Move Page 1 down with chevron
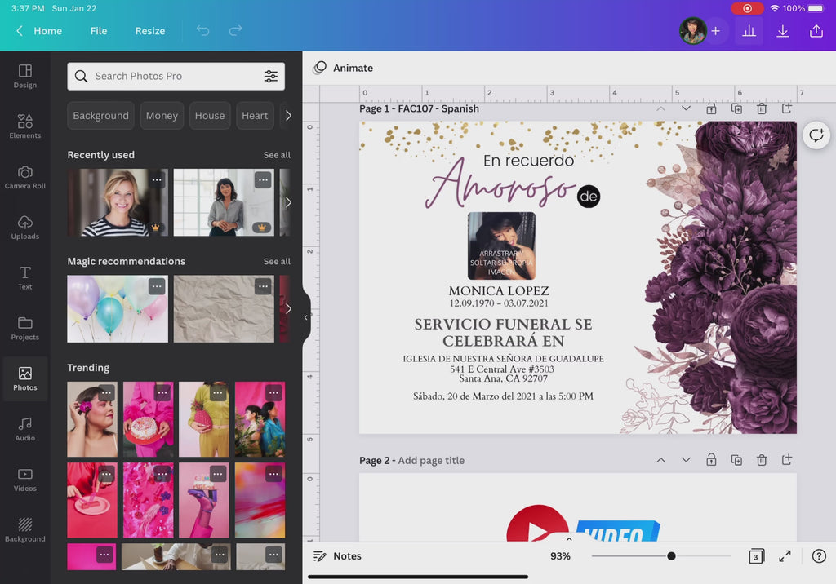Viewport: 836px width, 584px height. (x=686, y=108)
